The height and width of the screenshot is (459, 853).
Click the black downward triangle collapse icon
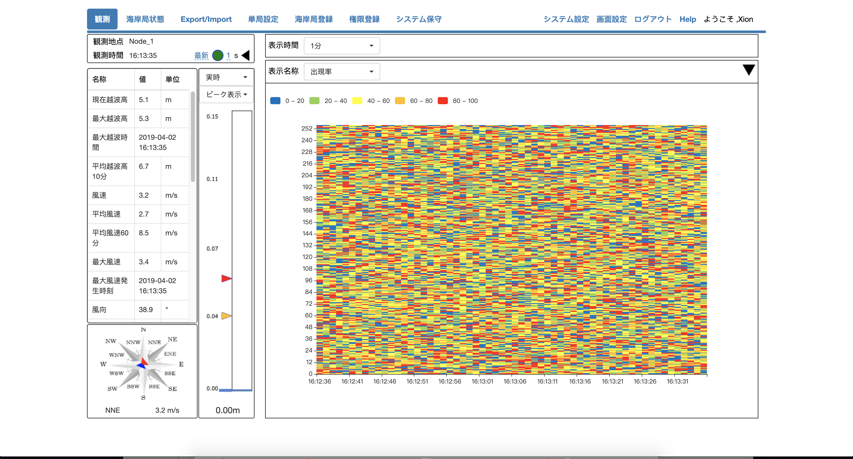click(x=748, y=69)
